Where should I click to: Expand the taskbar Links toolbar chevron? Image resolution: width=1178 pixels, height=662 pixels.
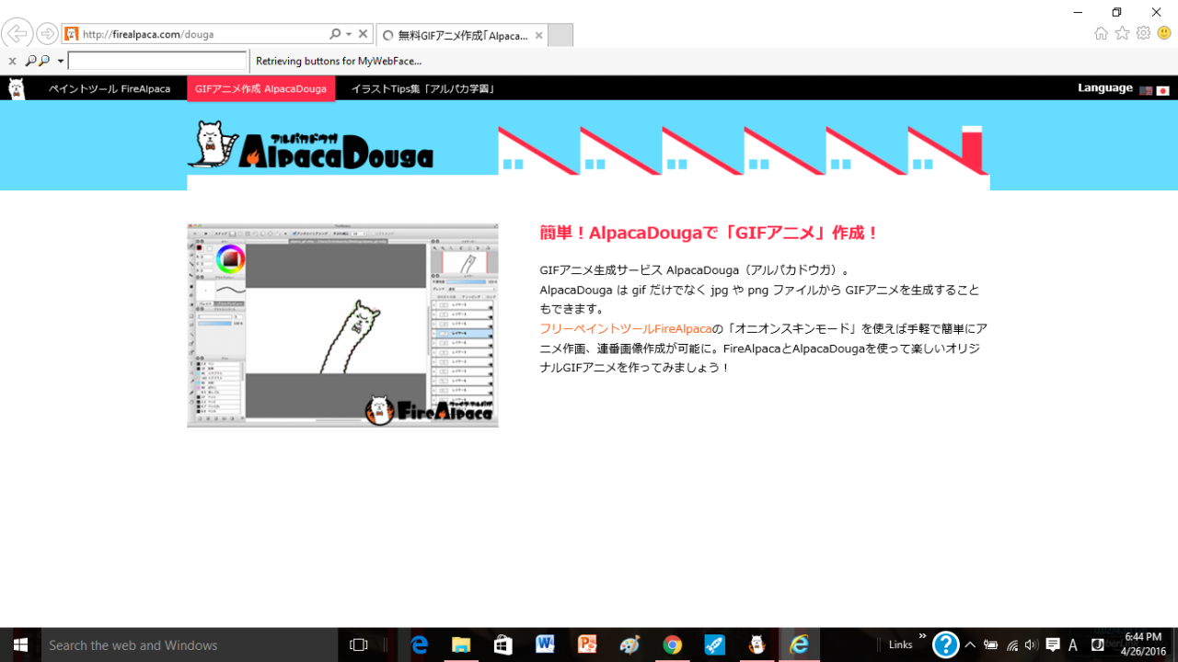(x=922, y=637)
